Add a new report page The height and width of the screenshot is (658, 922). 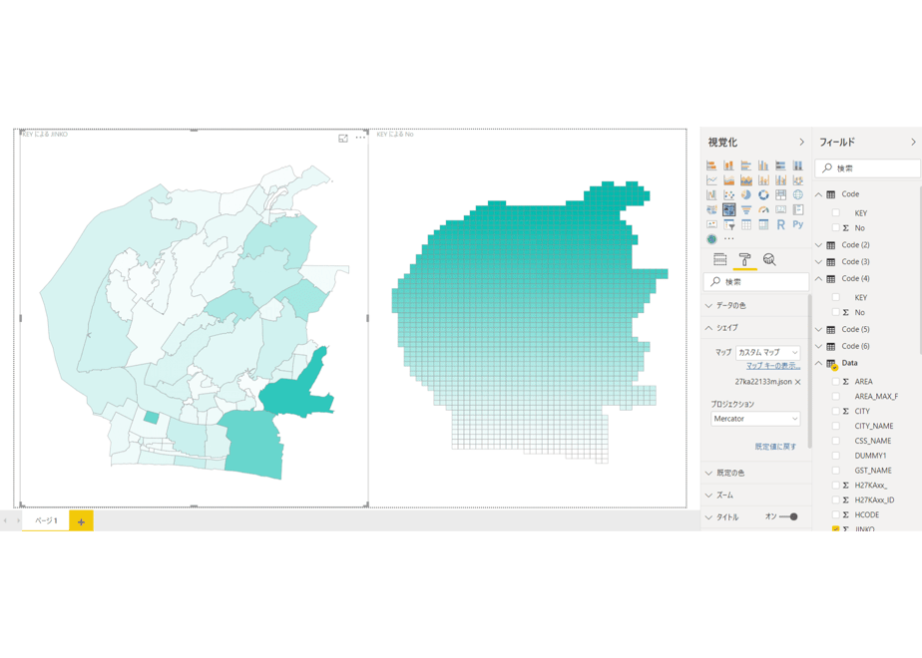pos(81,521)
